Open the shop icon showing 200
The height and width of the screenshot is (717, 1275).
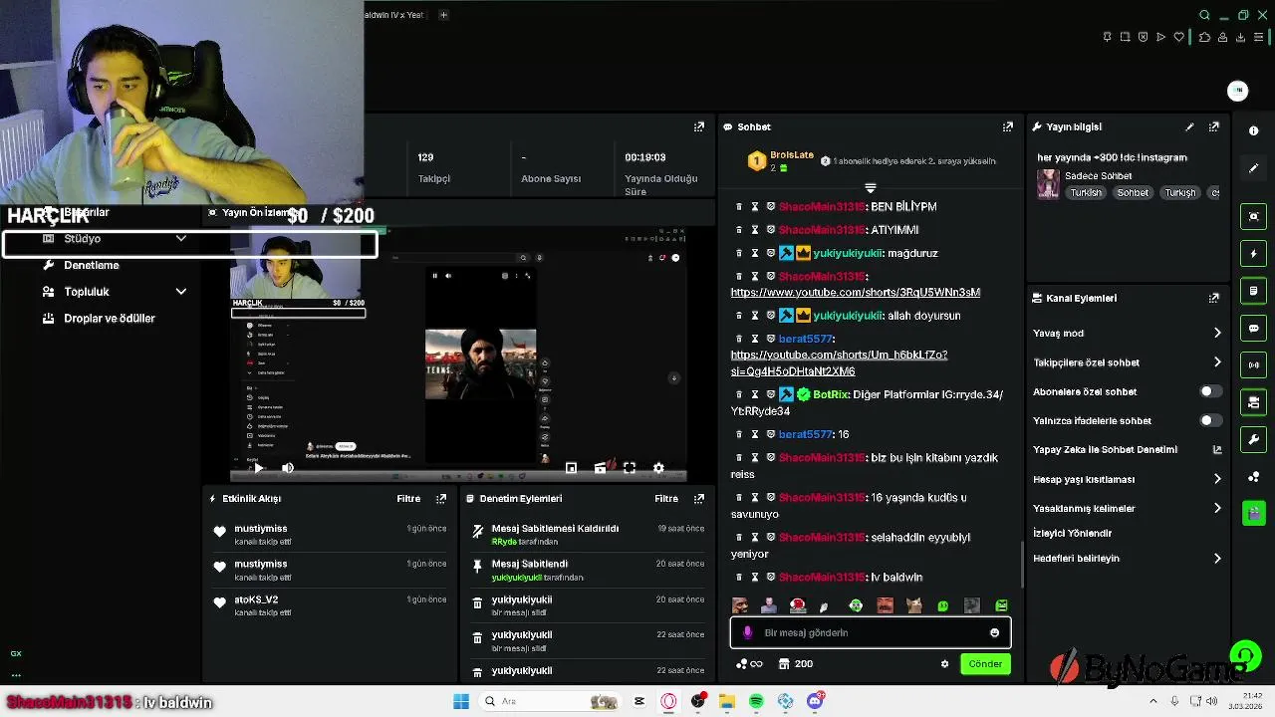pos(796,664)
